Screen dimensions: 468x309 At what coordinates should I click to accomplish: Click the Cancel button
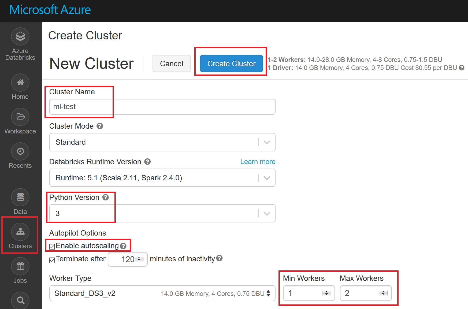[x=172, y=64]
